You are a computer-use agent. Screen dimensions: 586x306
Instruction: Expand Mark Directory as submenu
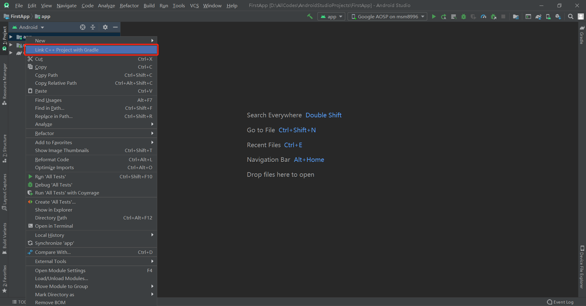91,295
